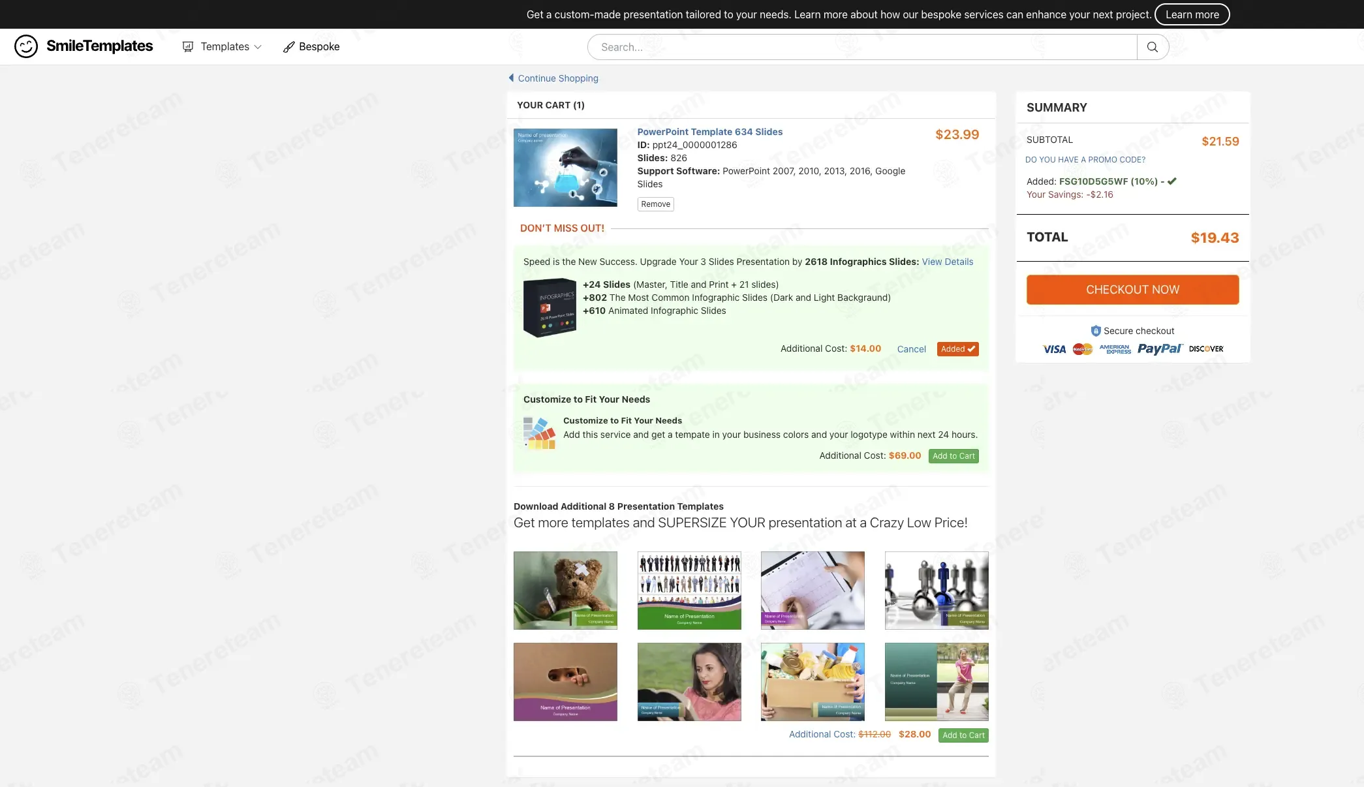Open the peeking eye template thumbnail

(x=565, y=682)
